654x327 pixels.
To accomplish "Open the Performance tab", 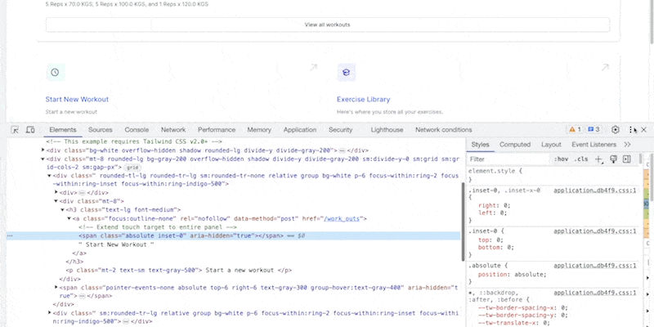I will (217, 130).
